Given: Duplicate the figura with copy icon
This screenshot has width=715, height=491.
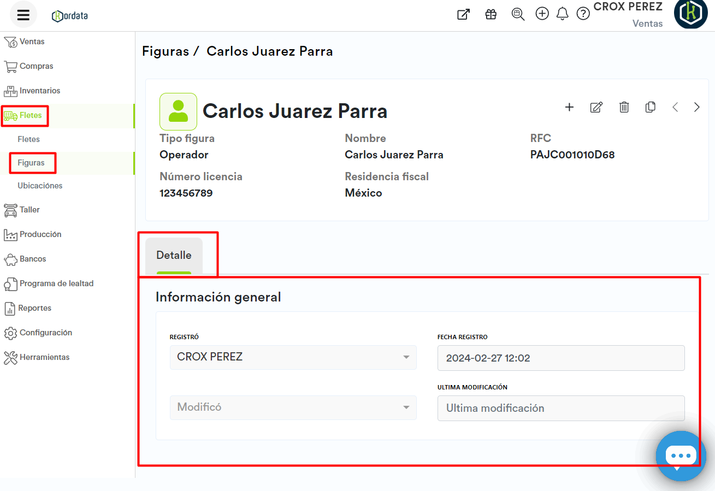Looking at the screenshot, I should coord(650,107).
